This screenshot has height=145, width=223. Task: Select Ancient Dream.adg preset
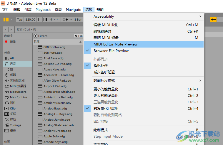[58, 131]
